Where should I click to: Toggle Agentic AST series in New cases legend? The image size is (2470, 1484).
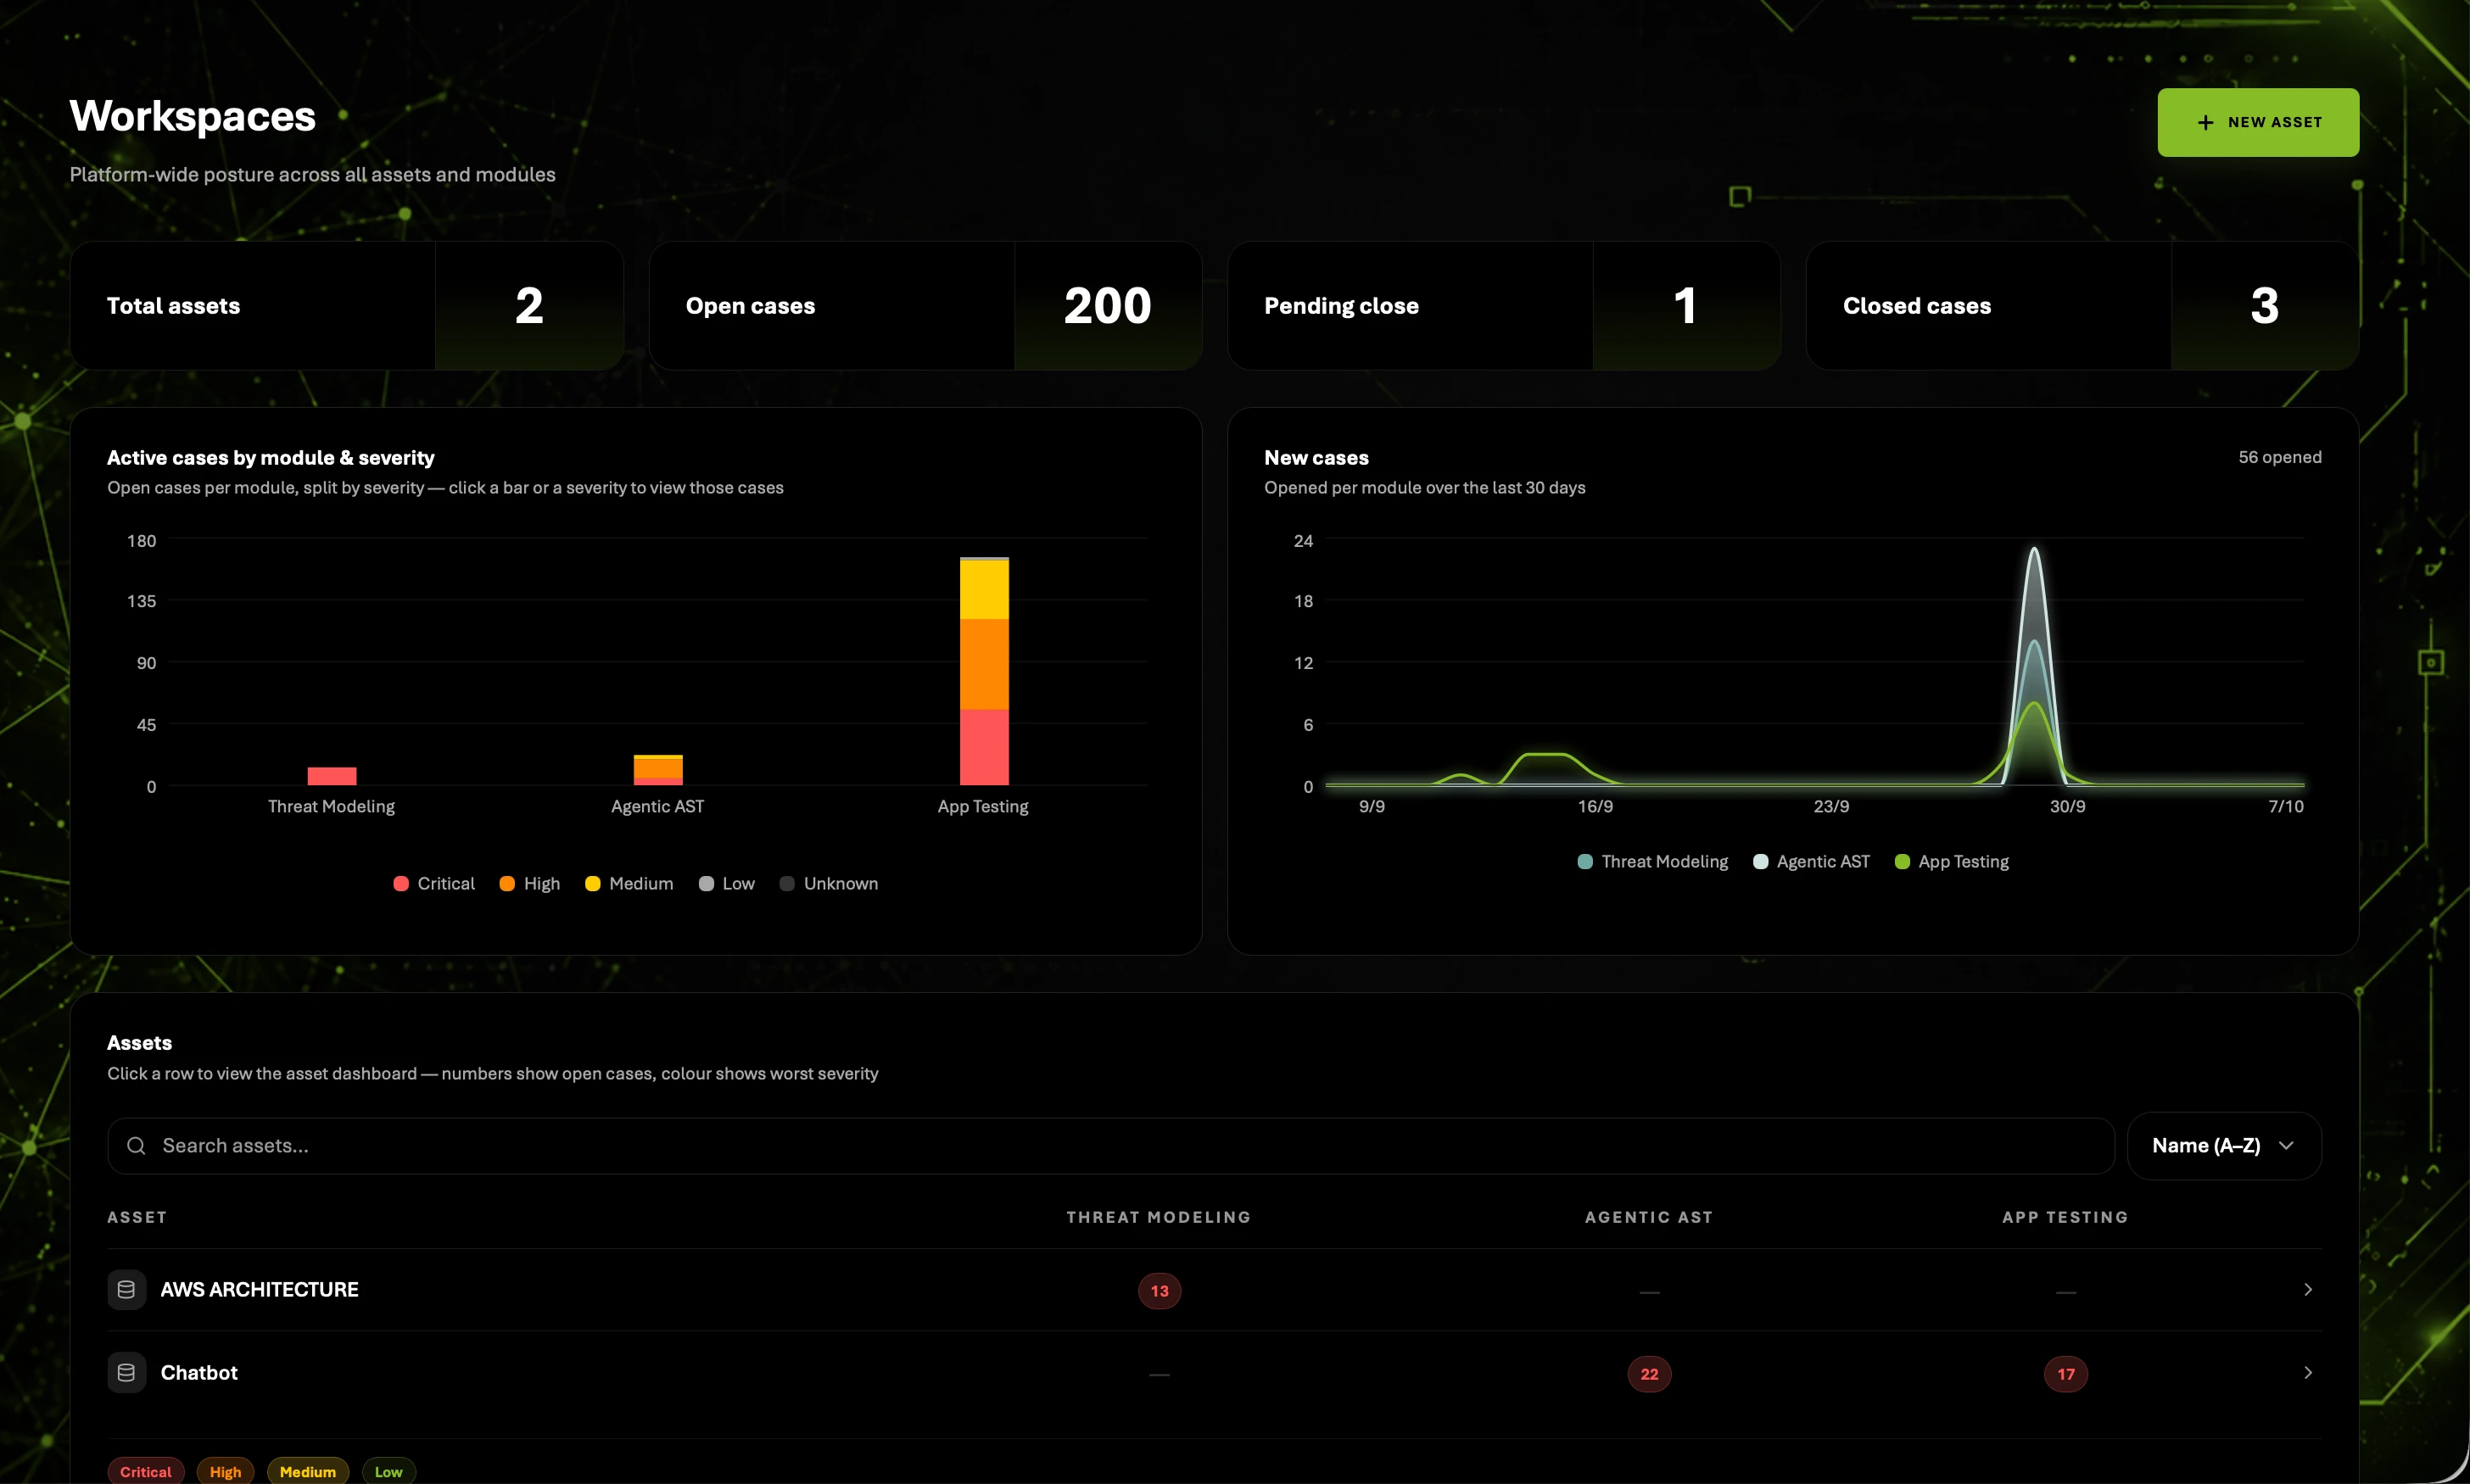pyautogui.click(x=1812, y=862)
